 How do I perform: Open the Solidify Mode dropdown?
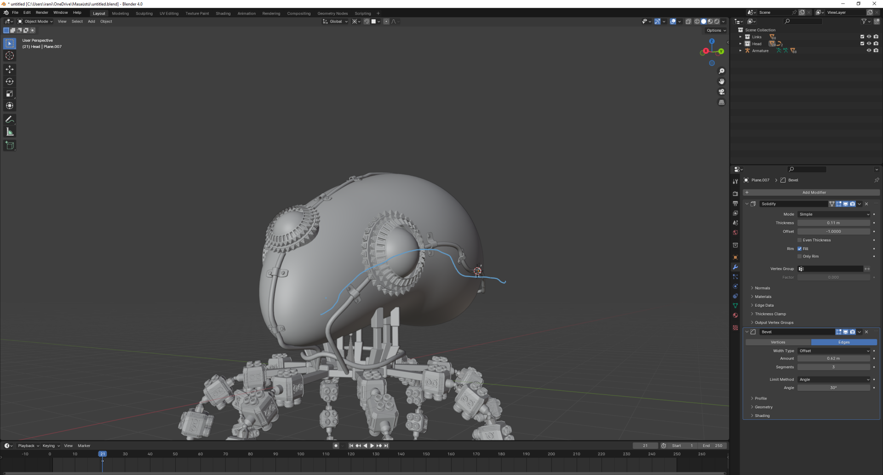(834, 214)
